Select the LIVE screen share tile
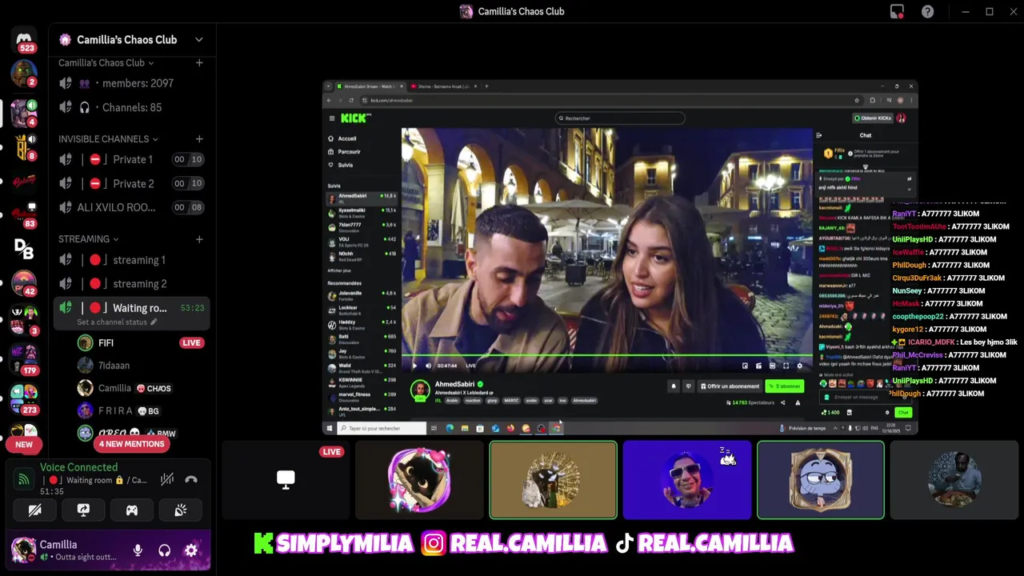This screenshot has height=576, width=1024. pos(286,480)
